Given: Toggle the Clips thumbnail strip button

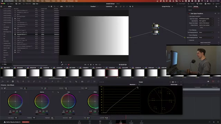Looking at the screenshot, I should (x=36, y=4).
